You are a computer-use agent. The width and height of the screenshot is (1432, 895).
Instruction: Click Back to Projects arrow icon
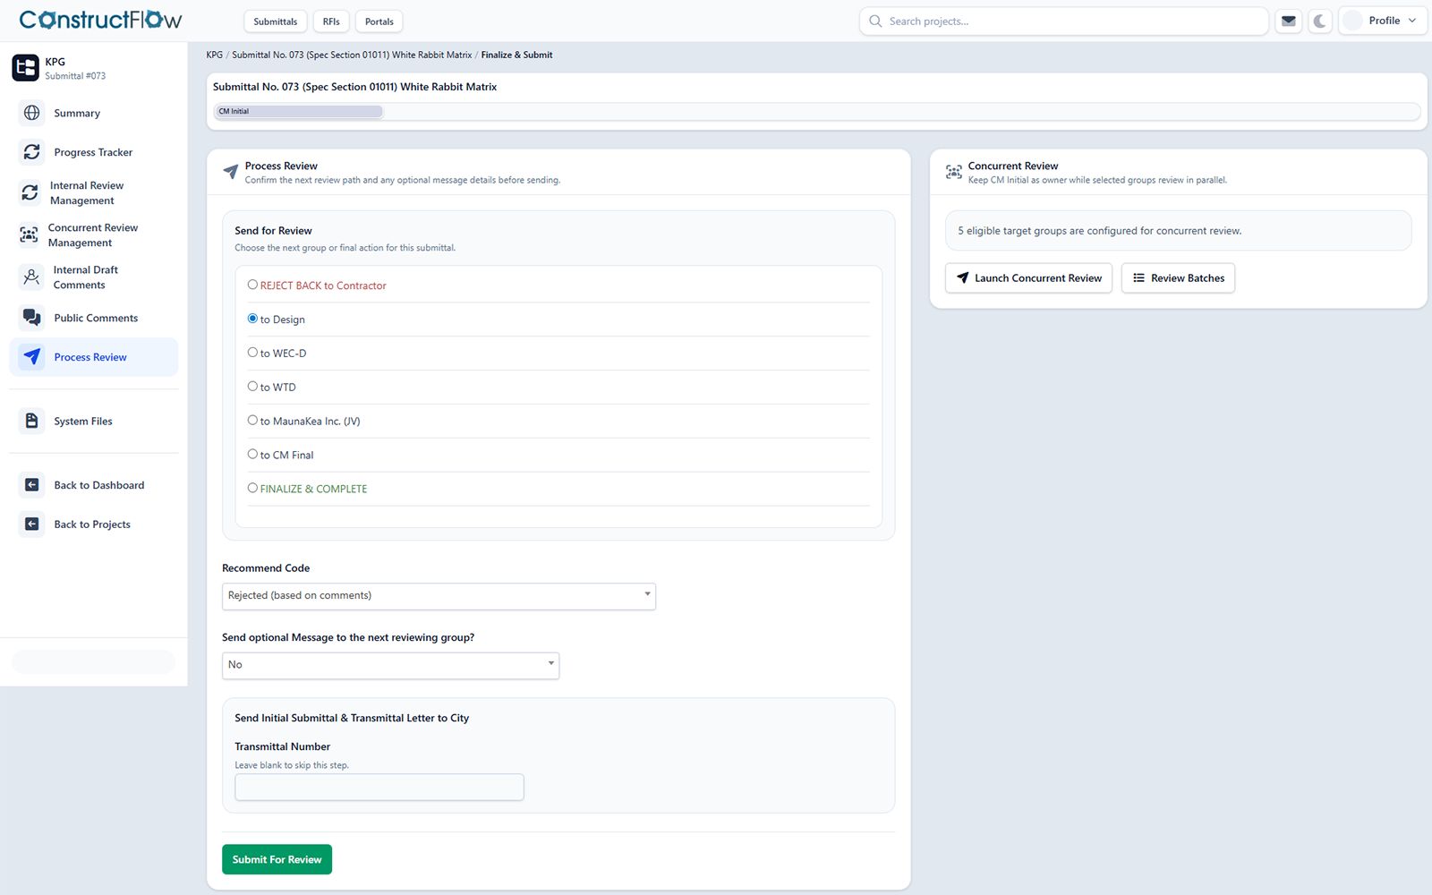click(31, 524)
